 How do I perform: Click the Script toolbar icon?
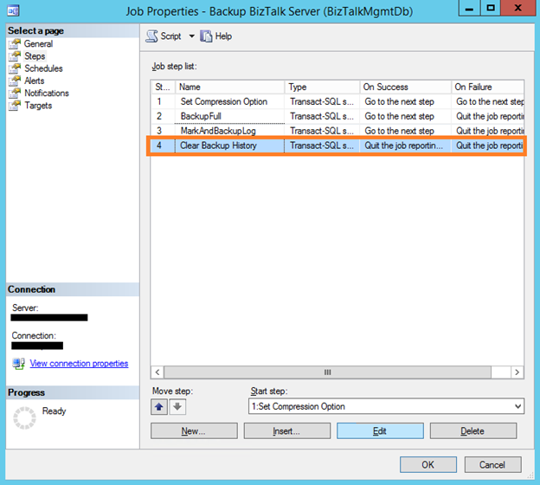pyautogui.click(x=151, y=36)
